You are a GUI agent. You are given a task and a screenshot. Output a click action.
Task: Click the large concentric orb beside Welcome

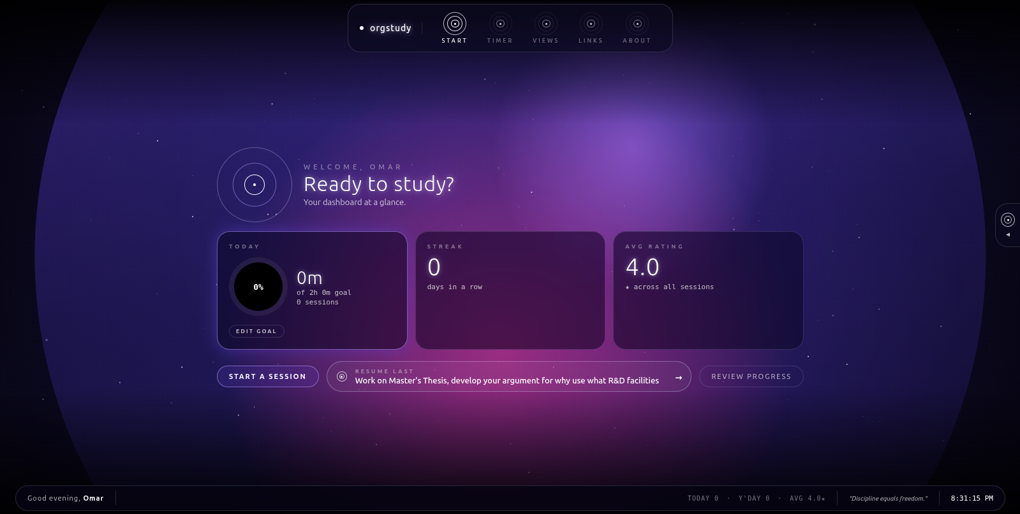point(255,185)
